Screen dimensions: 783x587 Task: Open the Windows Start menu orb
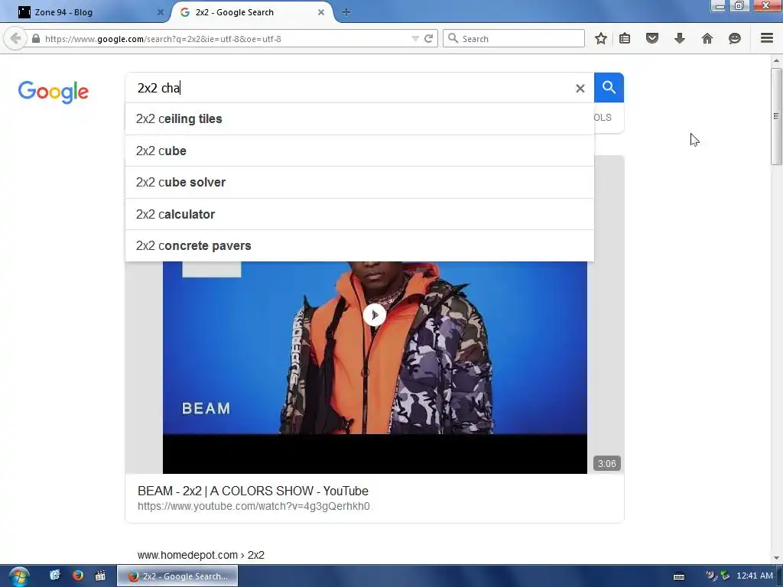(x=18, y=576)
